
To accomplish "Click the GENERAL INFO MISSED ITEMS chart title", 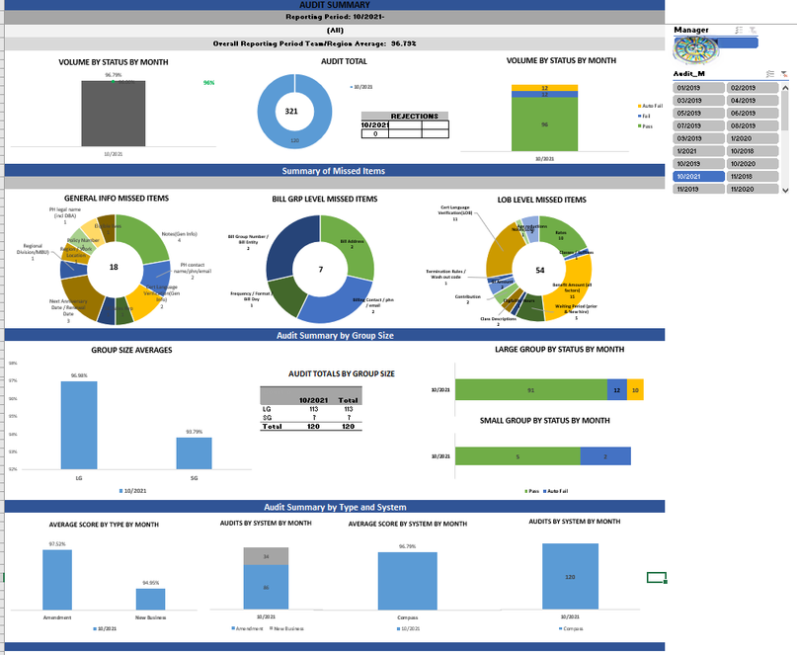I will coord(117,199).
